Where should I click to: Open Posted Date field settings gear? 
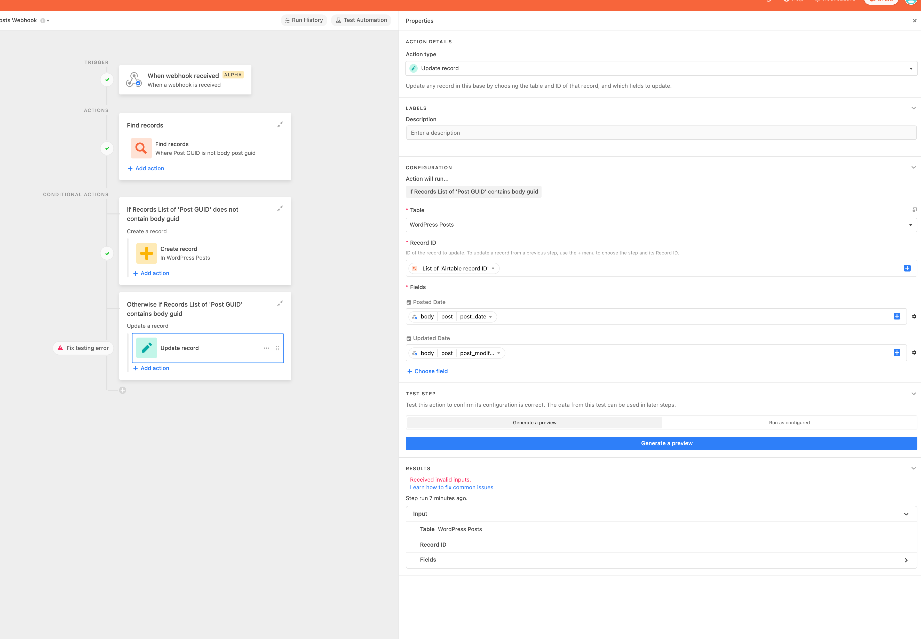pos(914,316)
